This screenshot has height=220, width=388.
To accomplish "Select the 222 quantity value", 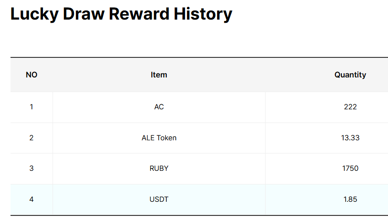I will [350, 107].
